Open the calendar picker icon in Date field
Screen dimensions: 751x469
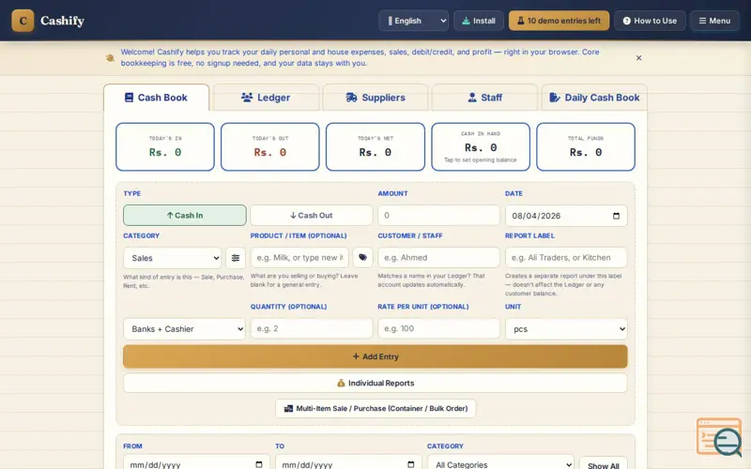(617, 216)
